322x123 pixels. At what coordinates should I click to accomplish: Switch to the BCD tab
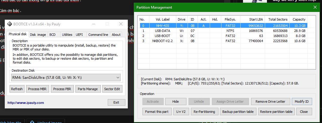click(x=53, y=35)
